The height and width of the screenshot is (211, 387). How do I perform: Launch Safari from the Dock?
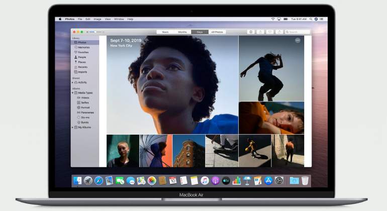tap(99, 181)
